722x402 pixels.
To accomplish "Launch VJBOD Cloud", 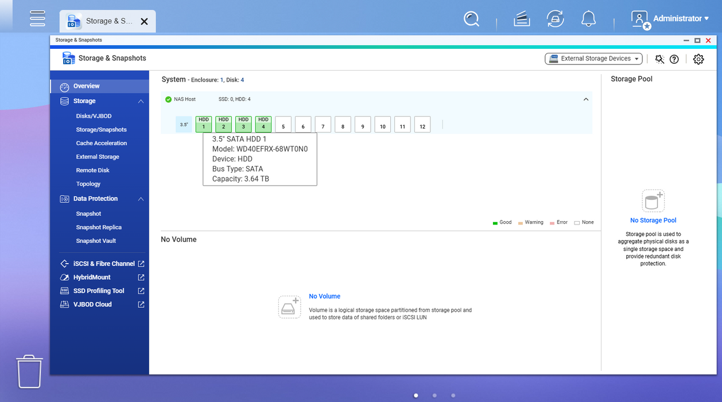I will point(92,304).
